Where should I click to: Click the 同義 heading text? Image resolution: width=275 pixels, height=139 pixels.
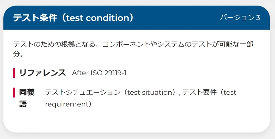tap(27, 92)
